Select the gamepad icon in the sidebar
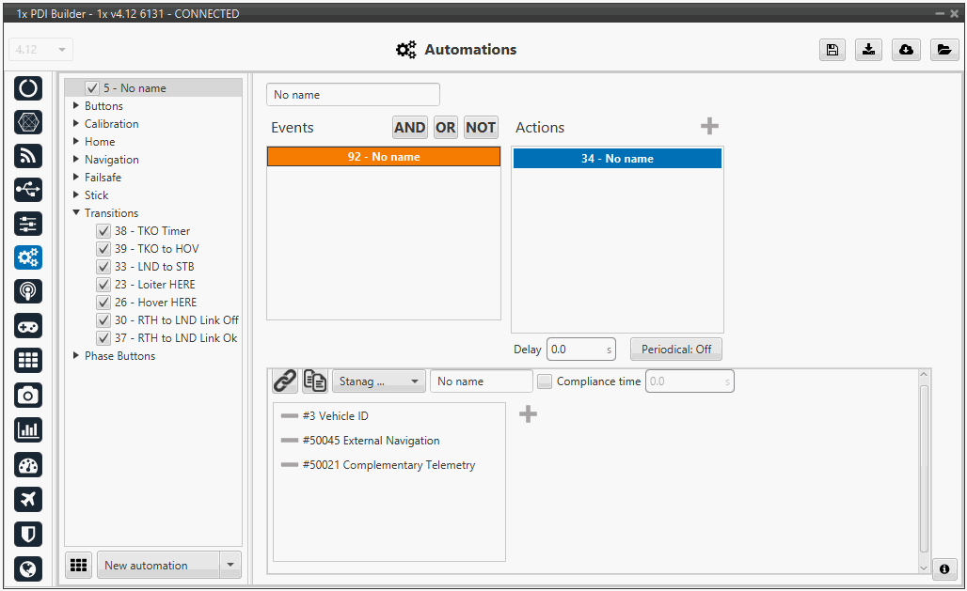The image size is (967, 591). coord(28,326)
